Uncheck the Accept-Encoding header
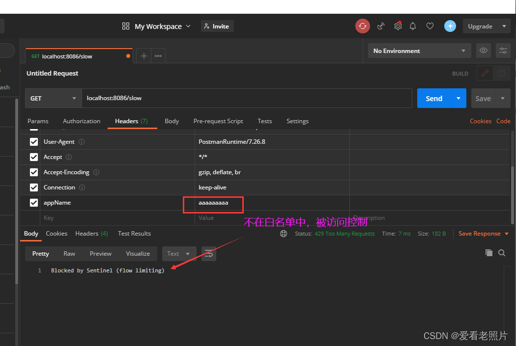 point(34,172)
